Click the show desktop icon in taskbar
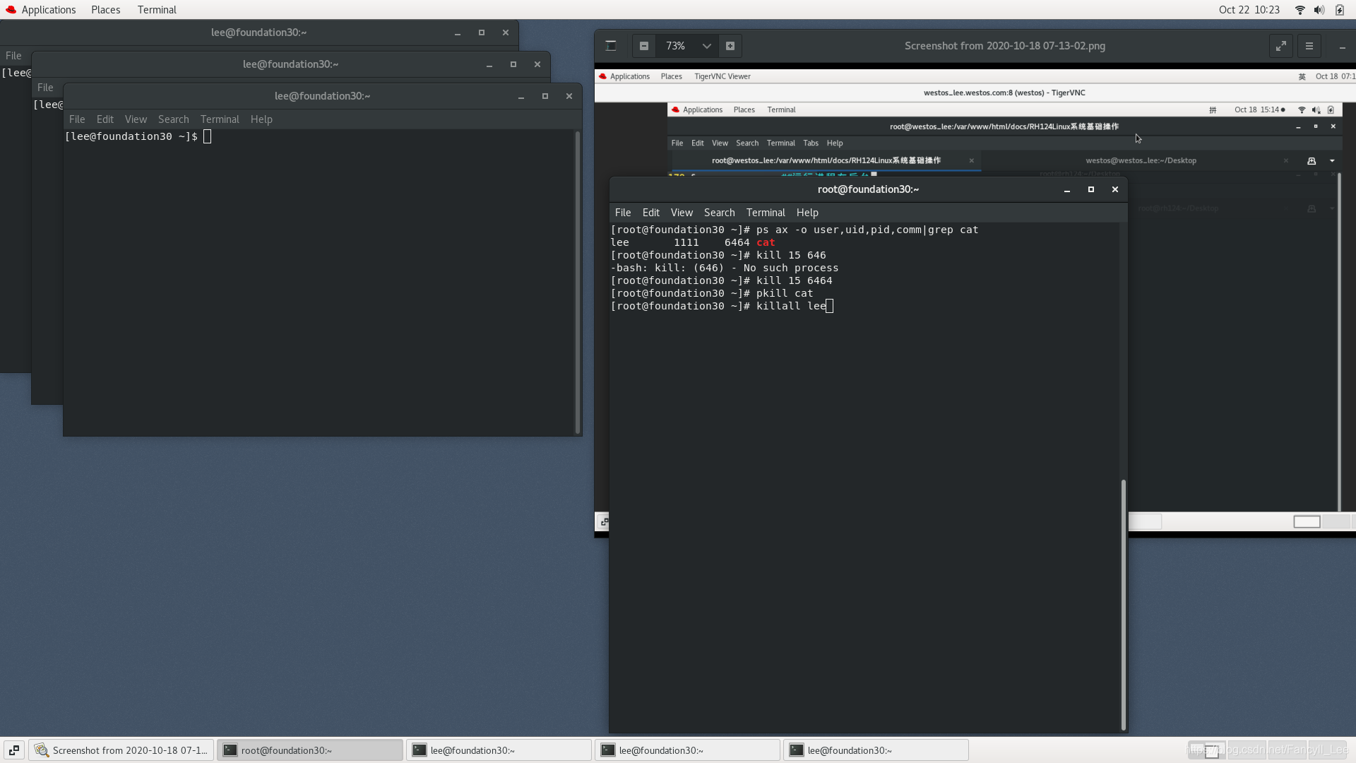The height and width of the screenshot is (763, 1356). [x=13, y=750]
